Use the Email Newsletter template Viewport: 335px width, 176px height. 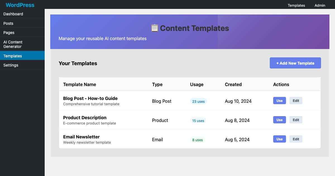click(x=279, y=139)
